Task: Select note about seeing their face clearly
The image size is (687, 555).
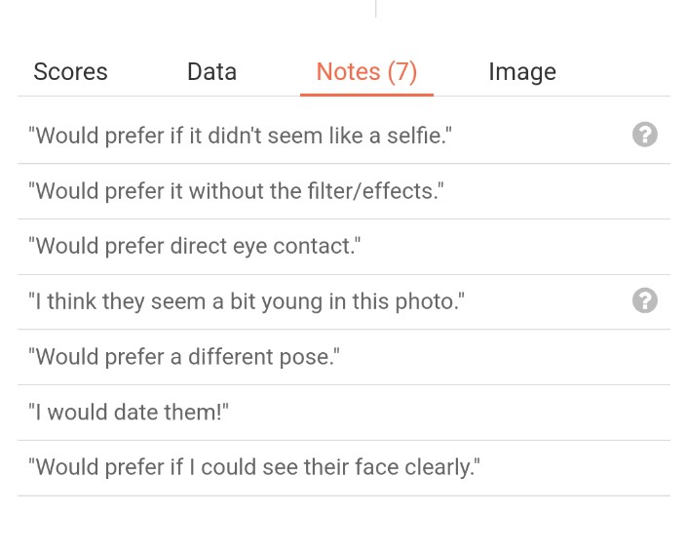Action: tap(255, 467)
